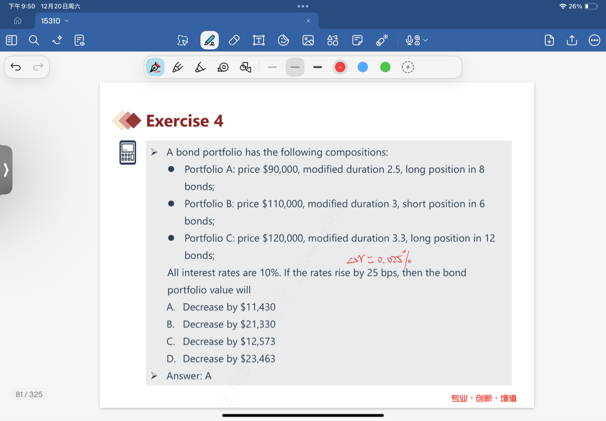This screenshot has height=421, width=606.
Task: Pick the blue pen color
Action: click(363, 67)
